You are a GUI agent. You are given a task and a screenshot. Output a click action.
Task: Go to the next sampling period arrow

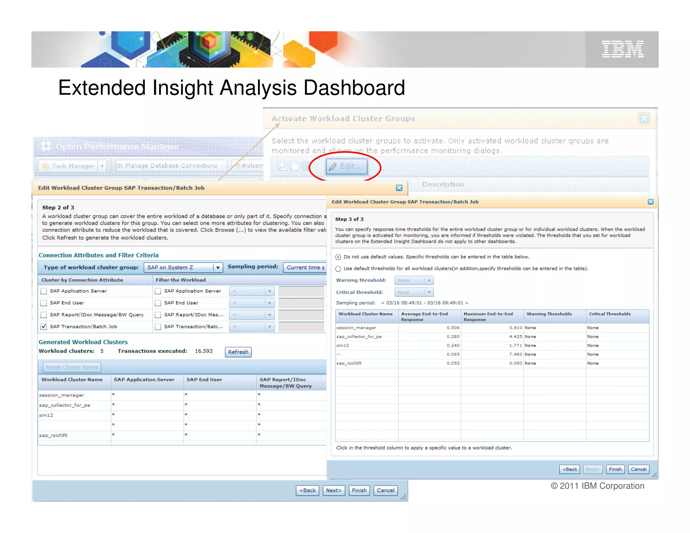tap(467, 303)
